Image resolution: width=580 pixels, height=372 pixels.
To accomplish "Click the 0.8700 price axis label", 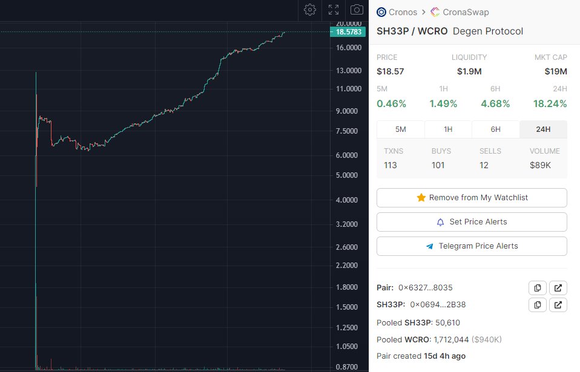I will [x=346, y=367].
